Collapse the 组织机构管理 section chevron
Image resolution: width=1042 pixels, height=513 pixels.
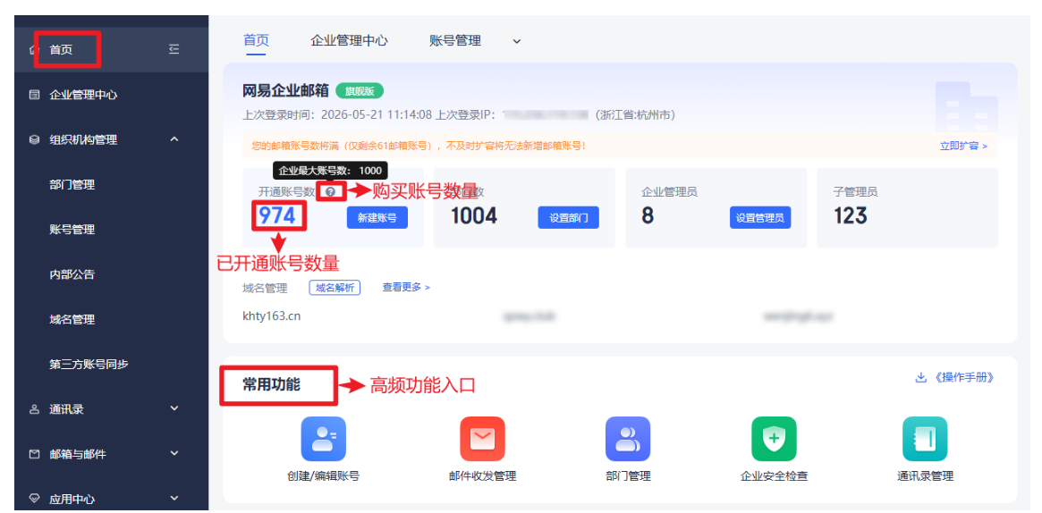(174, 139)
